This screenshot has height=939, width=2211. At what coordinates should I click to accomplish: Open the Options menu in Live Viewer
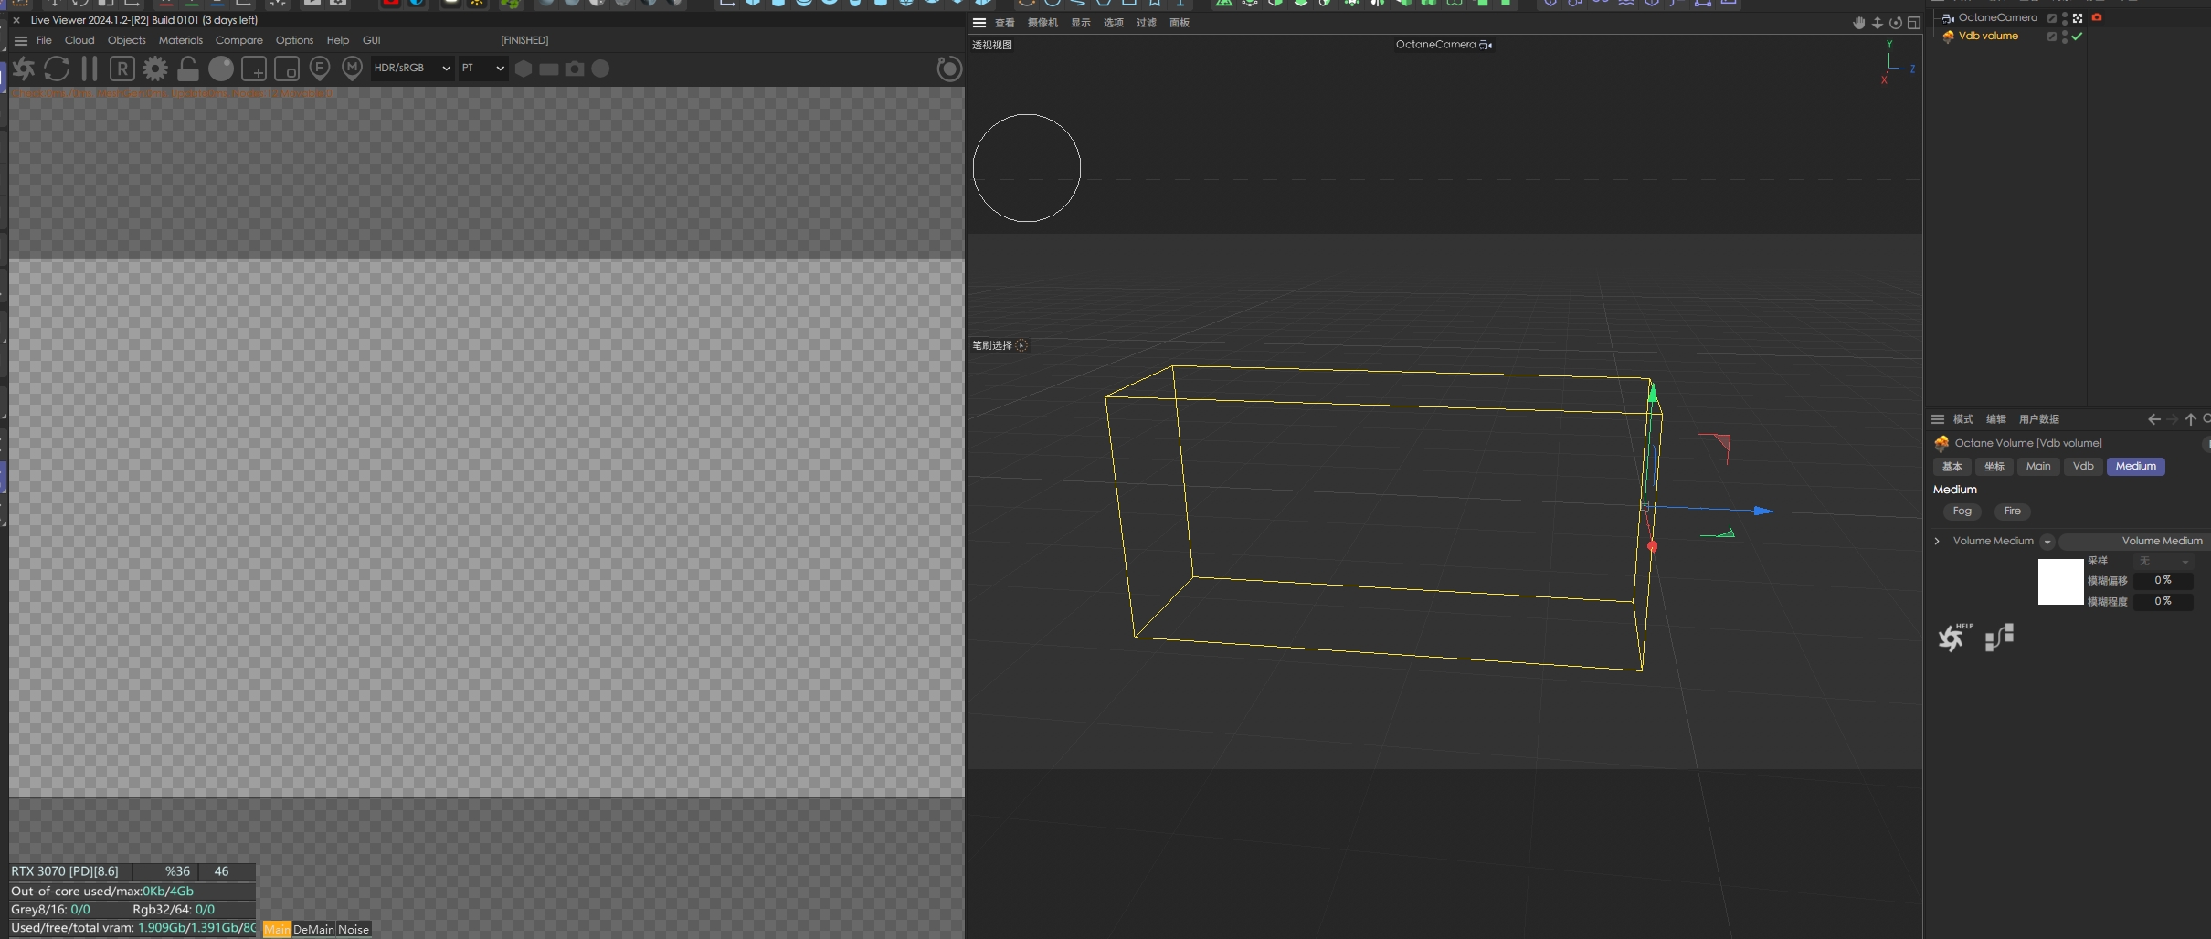[x=294, y=40]
